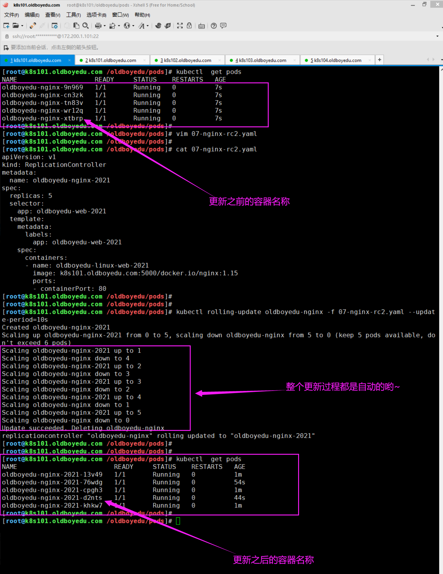
Task: Click the Reconnect icon in toolbar
Action: [33, 26]
